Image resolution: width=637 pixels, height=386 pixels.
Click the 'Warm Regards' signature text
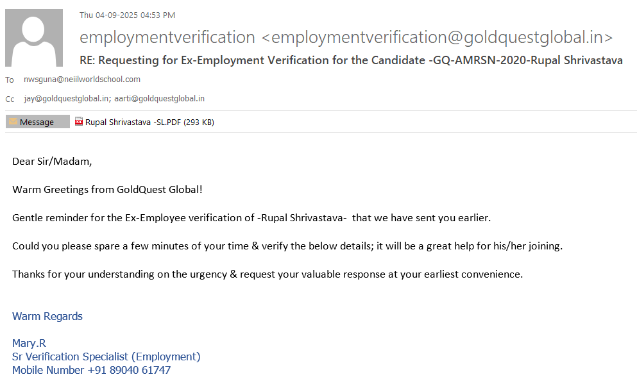coord(47,316)
